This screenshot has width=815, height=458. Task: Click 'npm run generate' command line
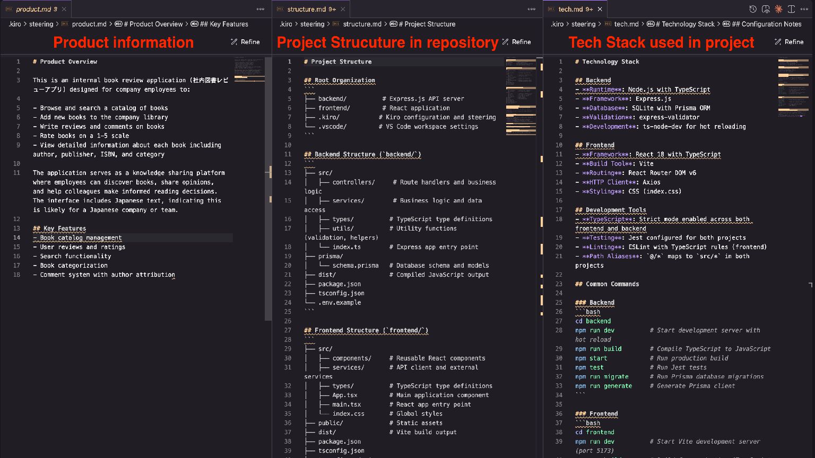pos(604,386)
